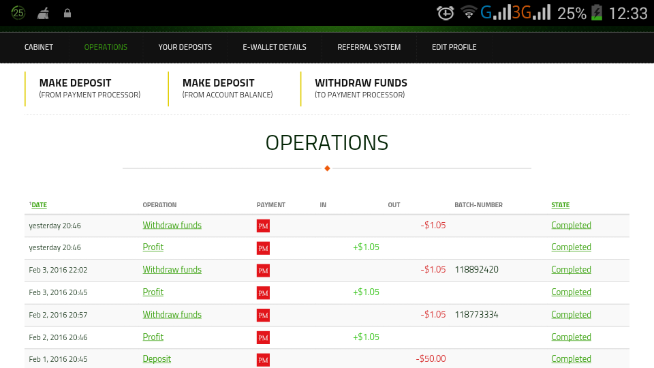Click Completed state for yesterday Profit row
The height and width of the screenshot is (368, 654).
point(571,247)
